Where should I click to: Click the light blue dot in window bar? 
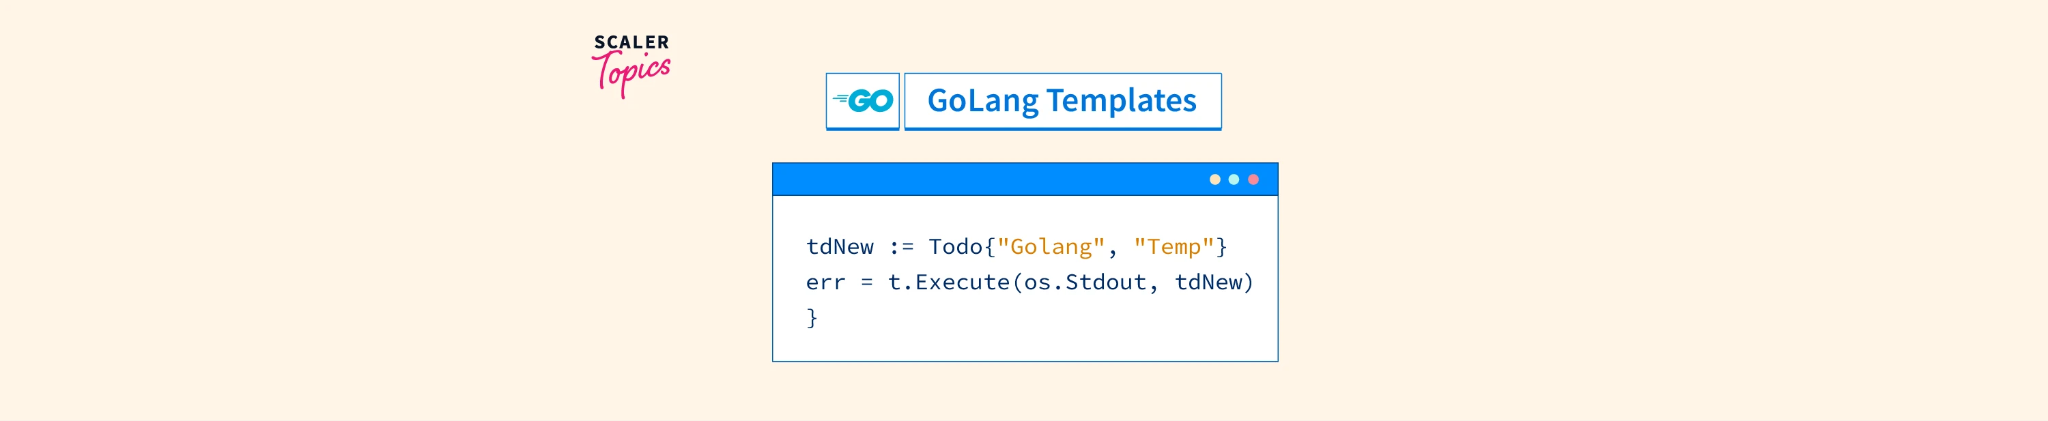1233,179
